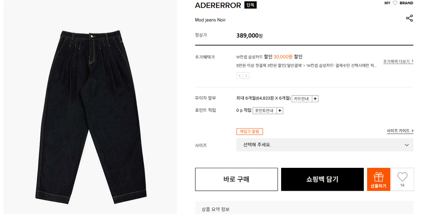Open 사이즈 가이드 link
This screenshot has width=424, height=214.
tap(400, 131)
